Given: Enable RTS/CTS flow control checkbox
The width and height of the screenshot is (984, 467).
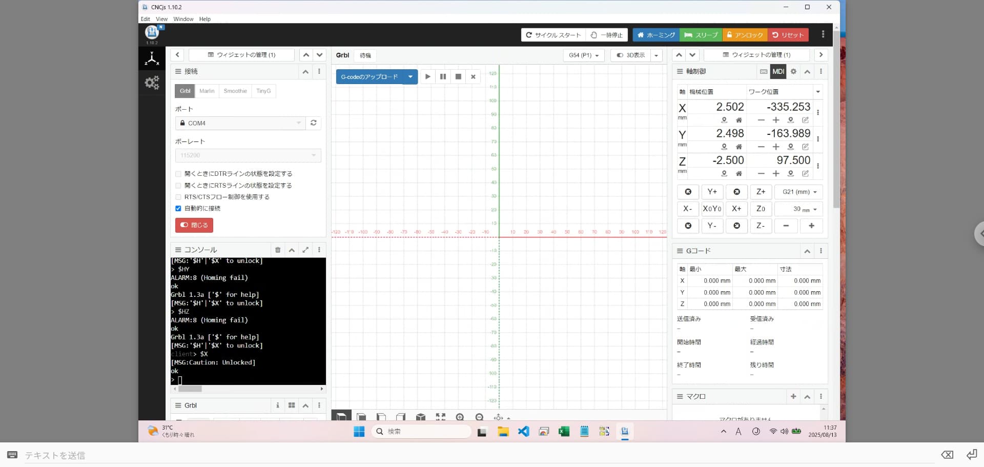Looking at the screenshot, I should (x=178, y=197).
